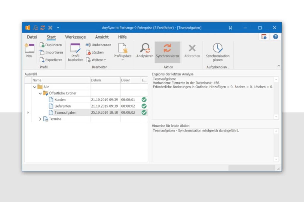Expand the Profilupdate dropdown arrow
The width and height of the screenshot is (304, 202).
click(123, 60)
